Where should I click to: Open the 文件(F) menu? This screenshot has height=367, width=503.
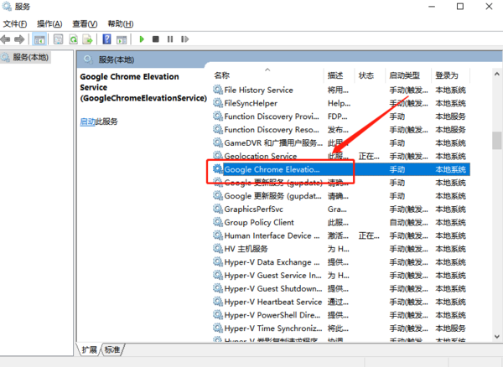[x=16, y=23]
